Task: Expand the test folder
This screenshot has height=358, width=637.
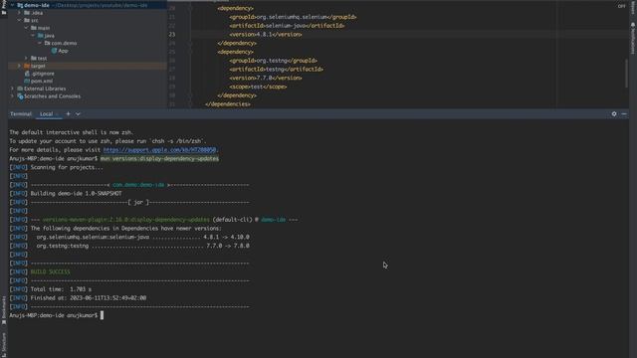Action: tap(27, 58)
